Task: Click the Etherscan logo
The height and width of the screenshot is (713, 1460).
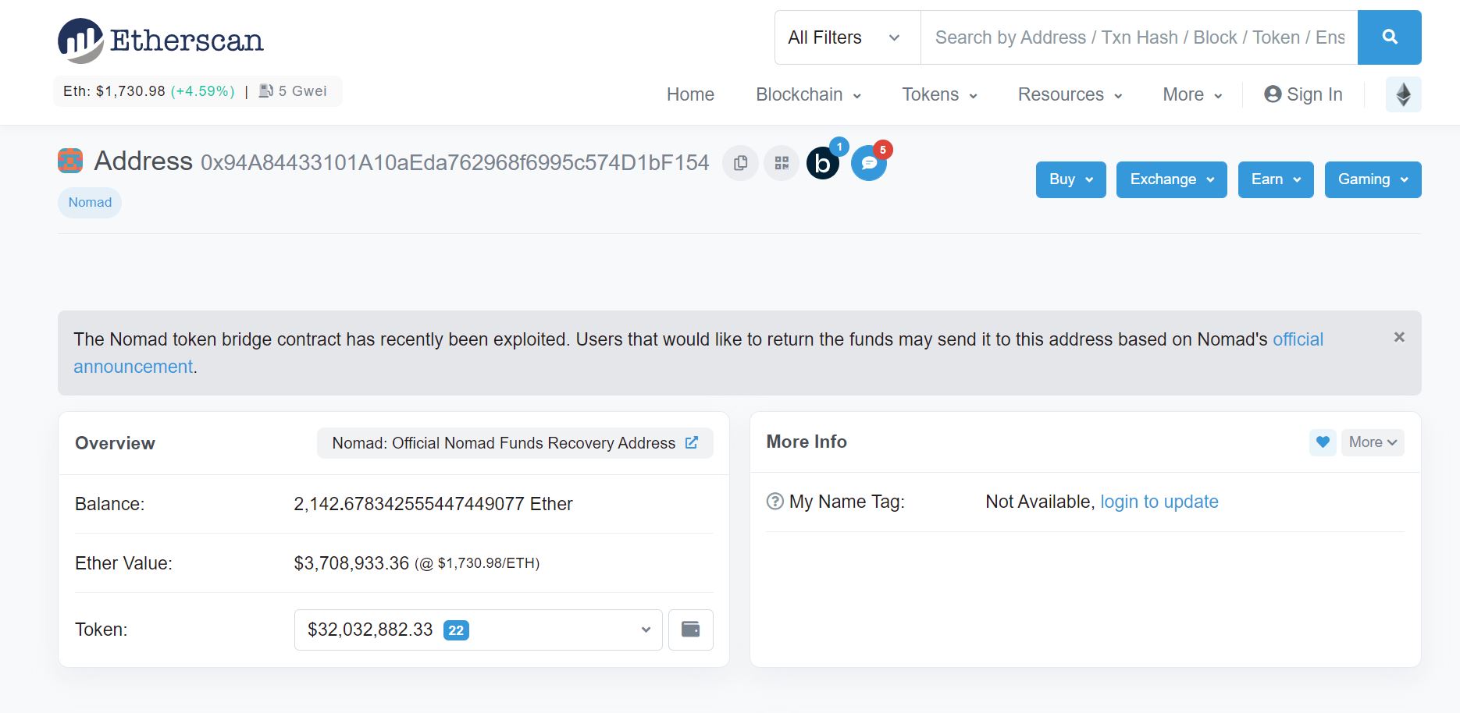Action: [x=161, y=41]
